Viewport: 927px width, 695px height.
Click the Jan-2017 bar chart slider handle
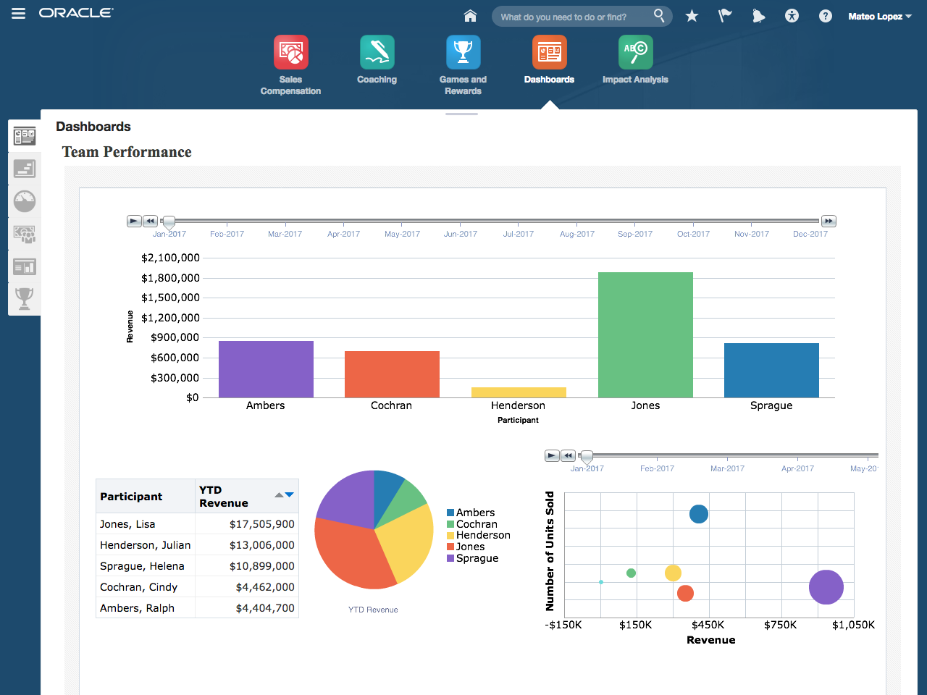(x=169, y=222)
